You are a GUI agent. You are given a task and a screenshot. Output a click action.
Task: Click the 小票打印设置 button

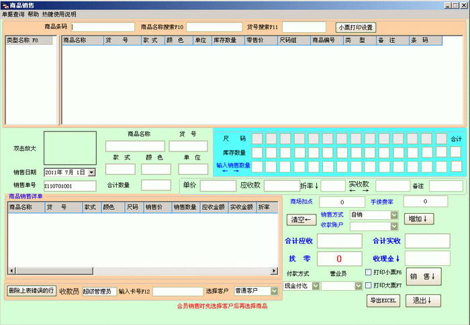tap(355, 27)
